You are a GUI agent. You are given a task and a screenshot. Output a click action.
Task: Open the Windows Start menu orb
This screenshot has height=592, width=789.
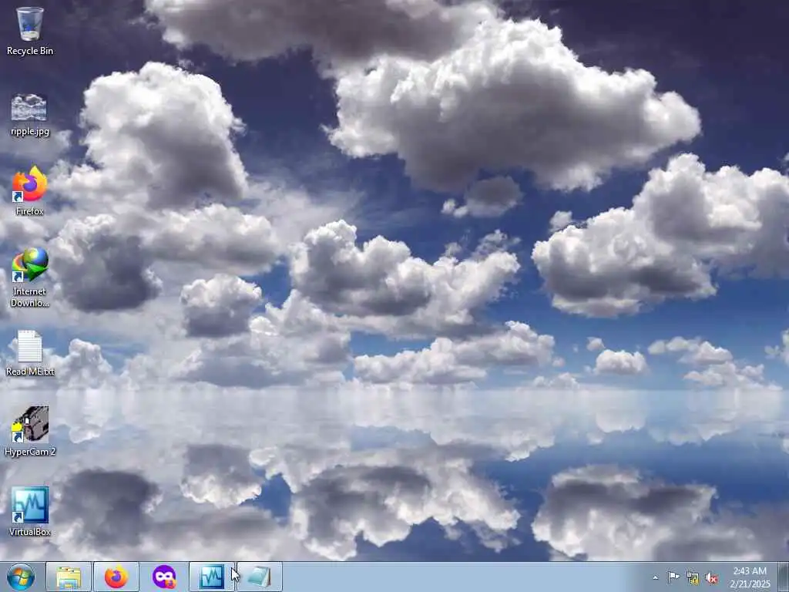[x=21, y=577]
